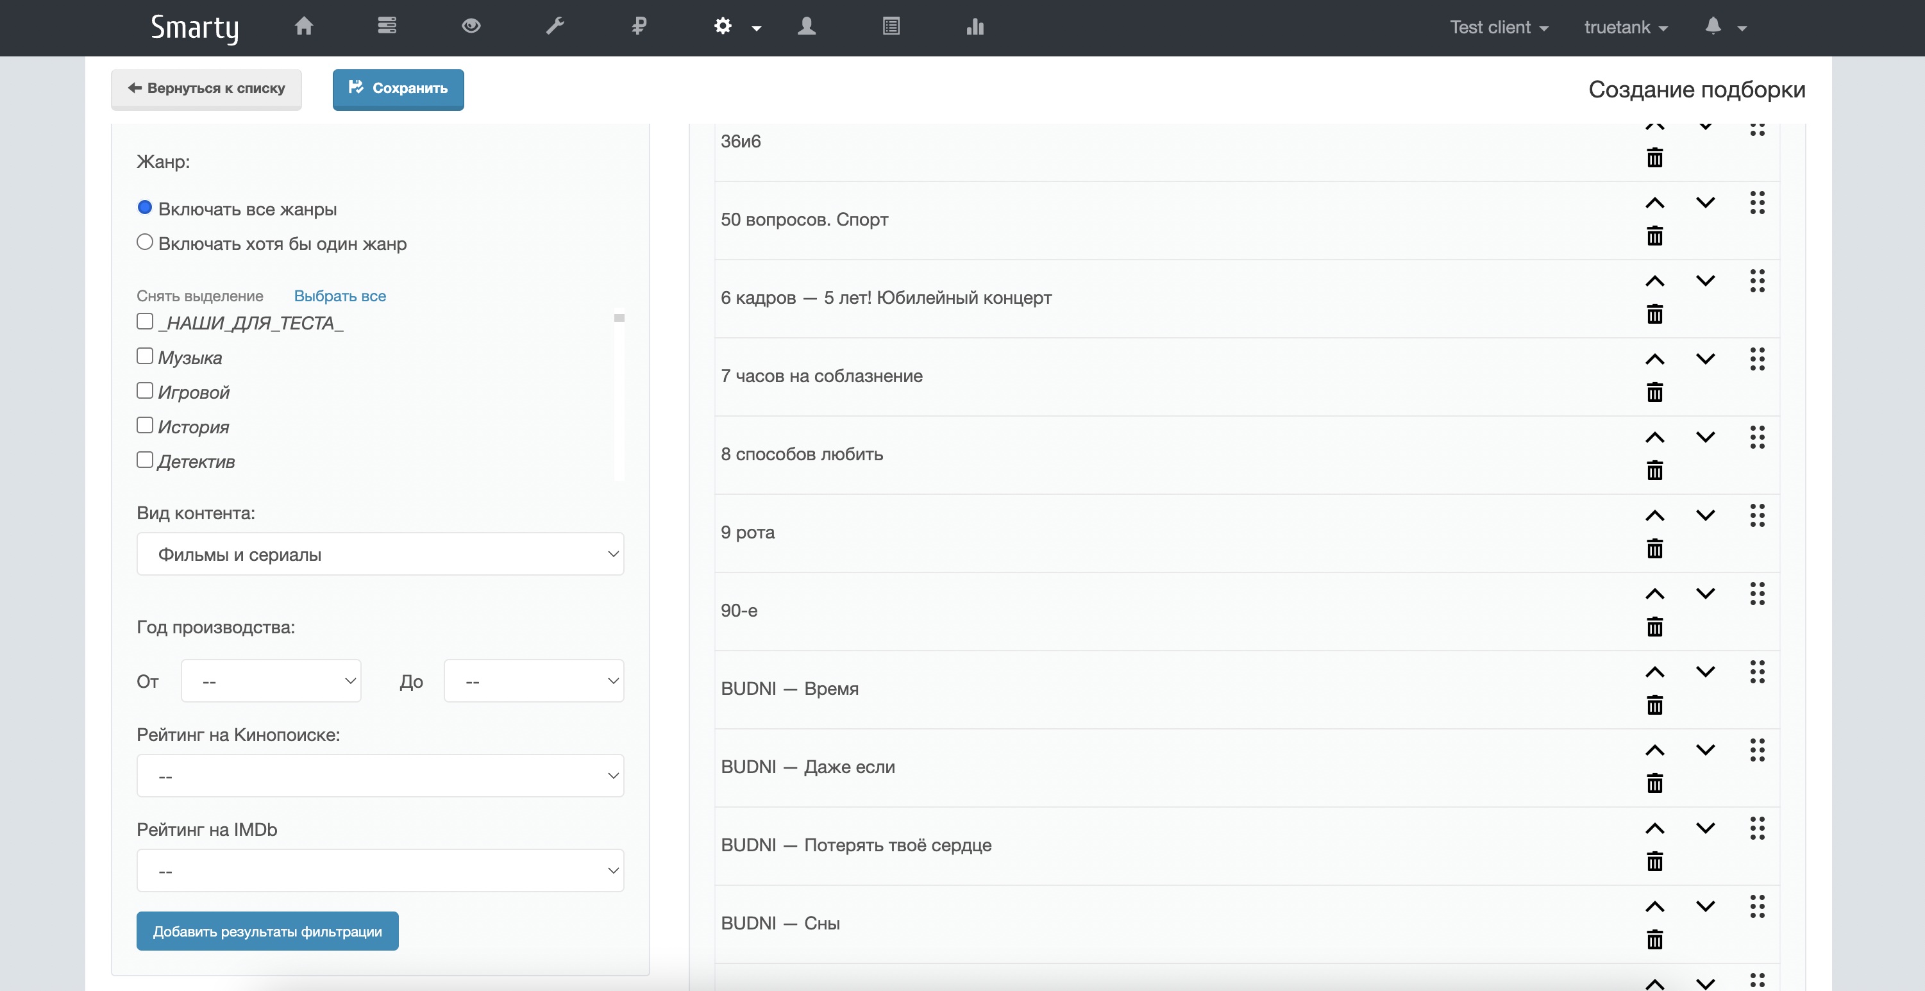Select Включать все жанры radio button
The image size is (1925, 991).
(x=145, y=208)
